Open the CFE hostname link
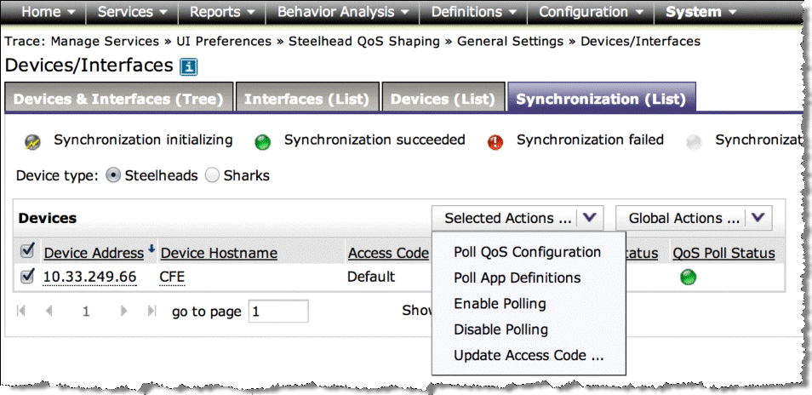The width and height of the screenshot is (812, 395). [x=173, y=278]
